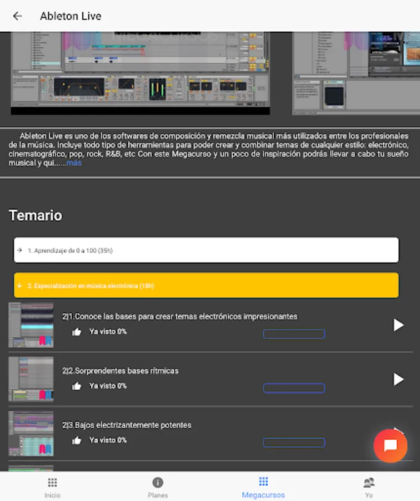Screen dimensions: 420x501
Task: Click progress bar of lesson 2|3
Action: coord(294,443)
